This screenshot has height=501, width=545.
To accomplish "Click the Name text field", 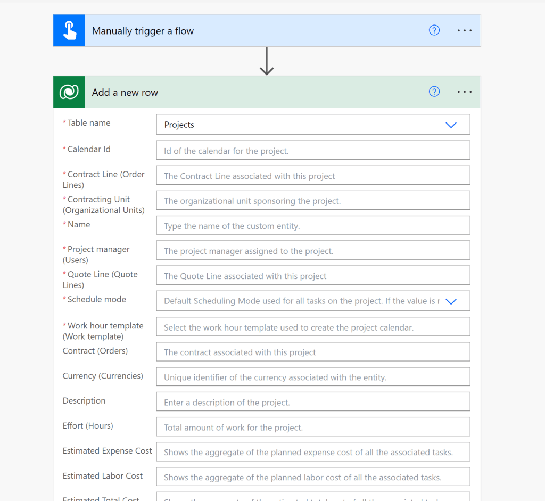I will [x=313, y=226].
